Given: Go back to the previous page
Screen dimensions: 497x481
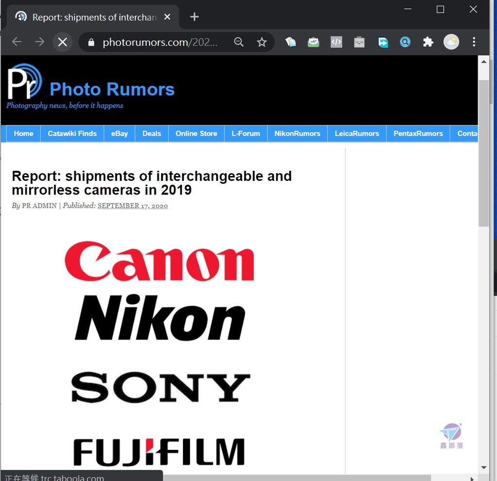Looking at the screenshot, I should [x=17, y=42].
